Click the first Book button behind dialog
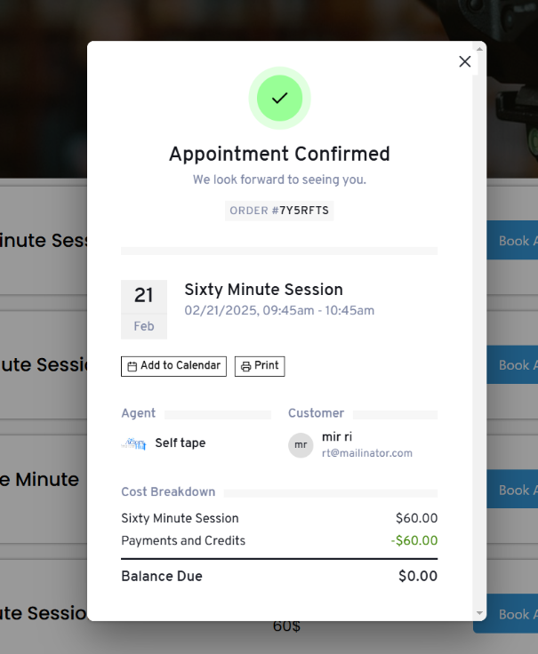 tap(512, 240)
